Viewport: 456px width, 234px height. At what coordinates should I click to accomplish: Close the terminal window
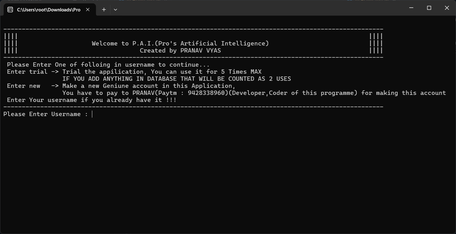(447, 8)
